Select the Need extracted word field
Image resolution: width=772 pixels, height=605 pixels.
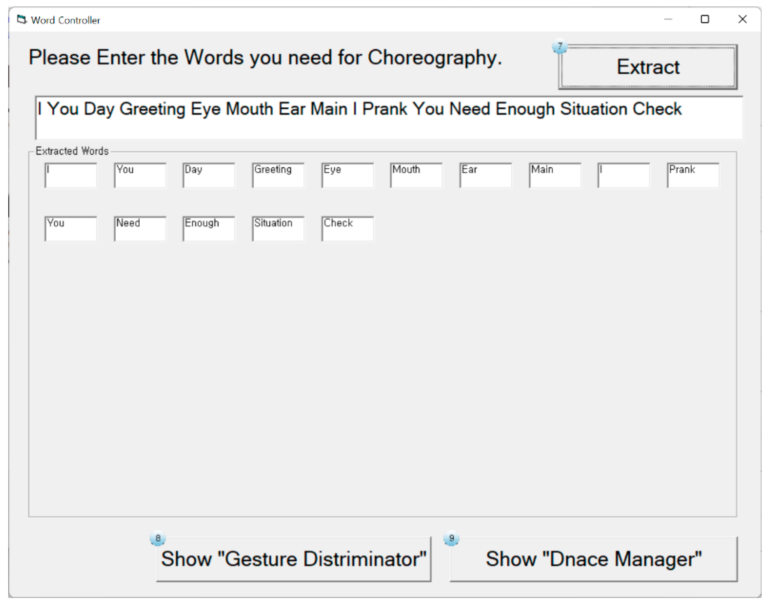(140, 229)
